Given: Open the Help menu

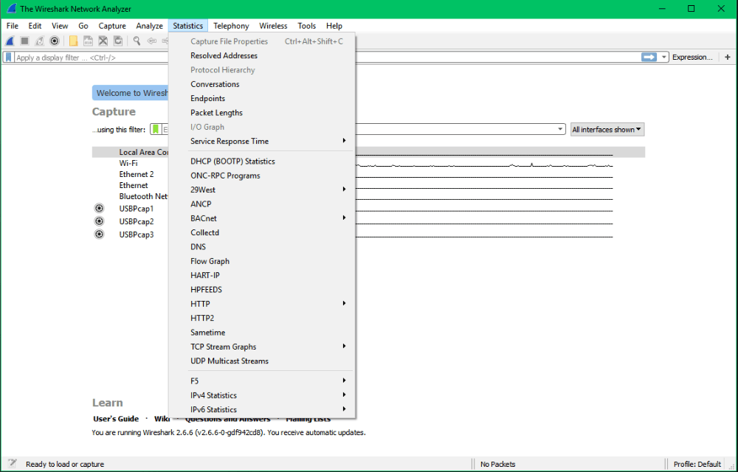Looking at the screenshot, I should 334,26.
